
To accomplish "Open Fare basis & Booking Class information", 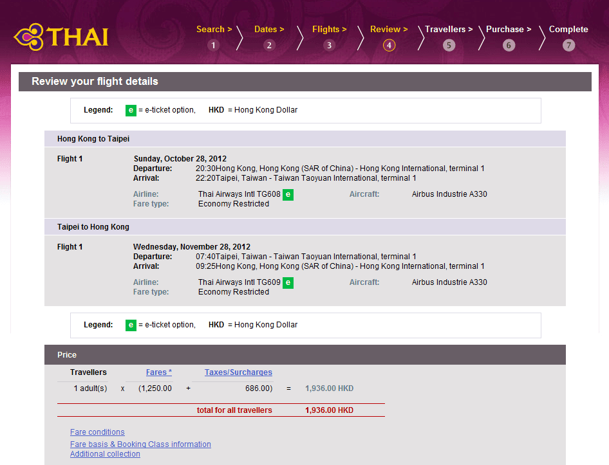I will 140,444.
